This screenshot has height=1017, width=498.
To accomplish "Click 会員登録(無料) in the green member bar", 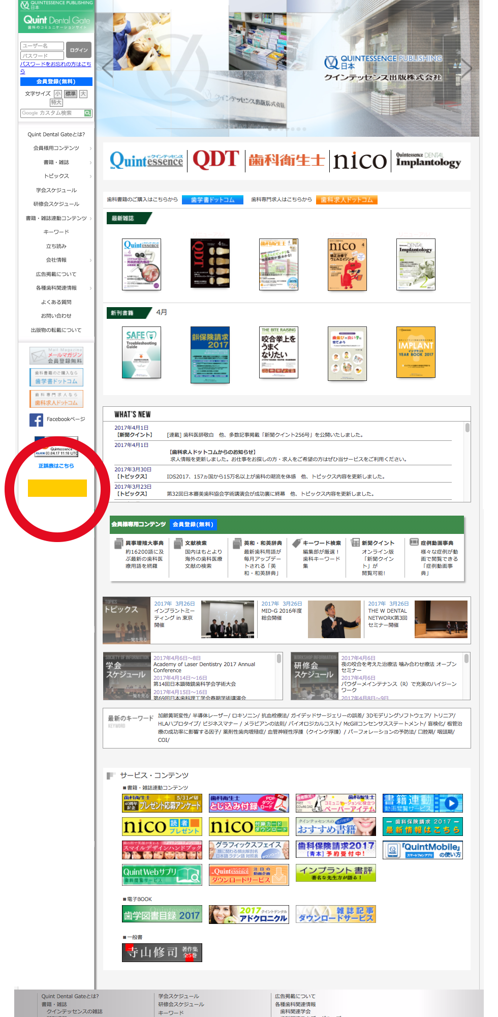I will point(193,524).
